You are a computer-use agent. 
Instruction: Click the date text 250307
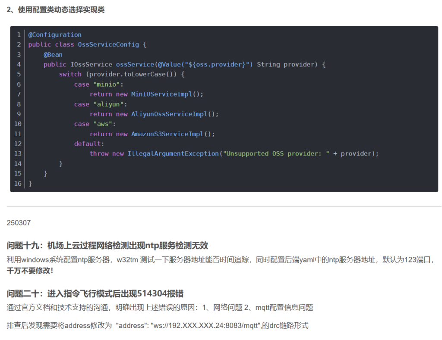pos(19,223)
